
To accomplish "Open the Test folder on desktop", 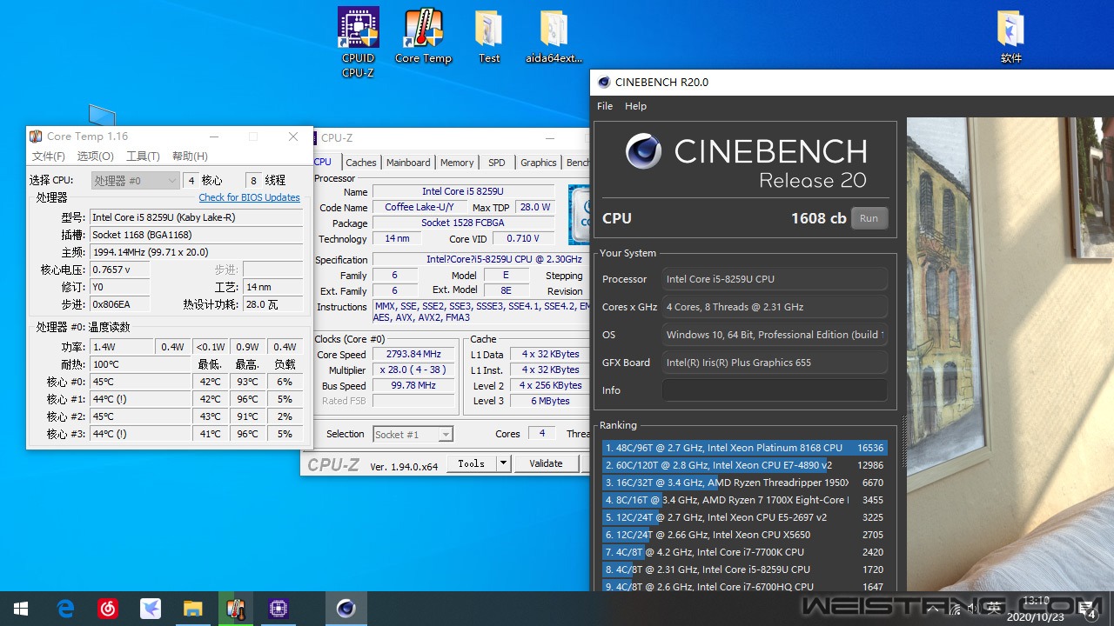I will pyautogui.click(x=489, y=37).
